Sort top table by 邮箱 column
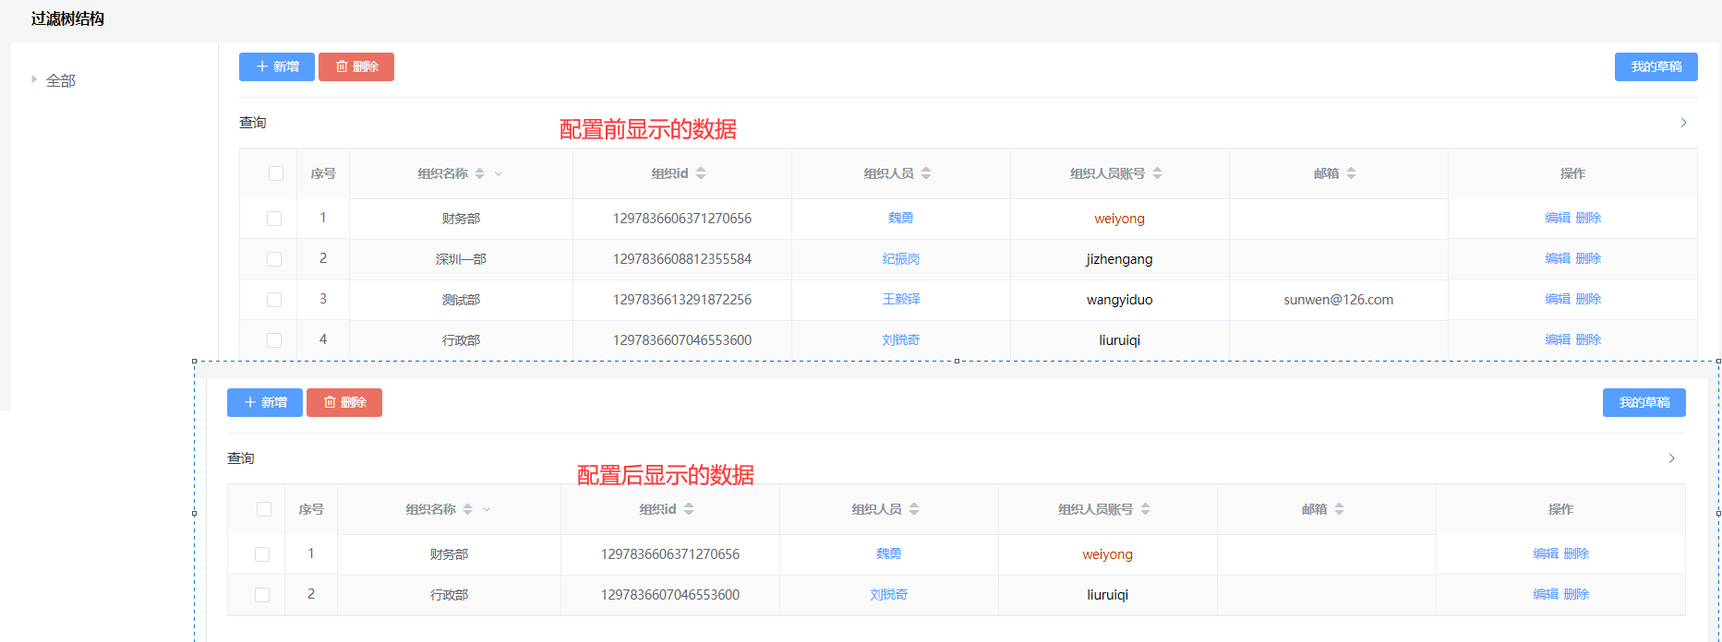The height and width of the screenshot is (642, 1722). [1351, 173]
